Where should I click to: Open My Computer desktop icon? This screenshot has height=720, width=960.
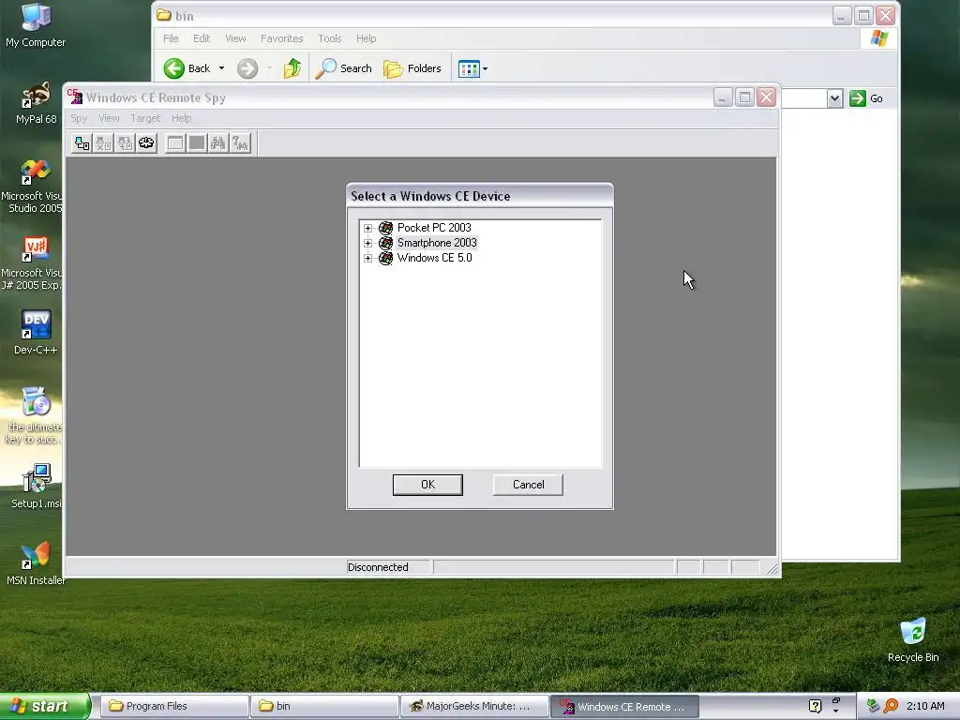coord(36,25)
